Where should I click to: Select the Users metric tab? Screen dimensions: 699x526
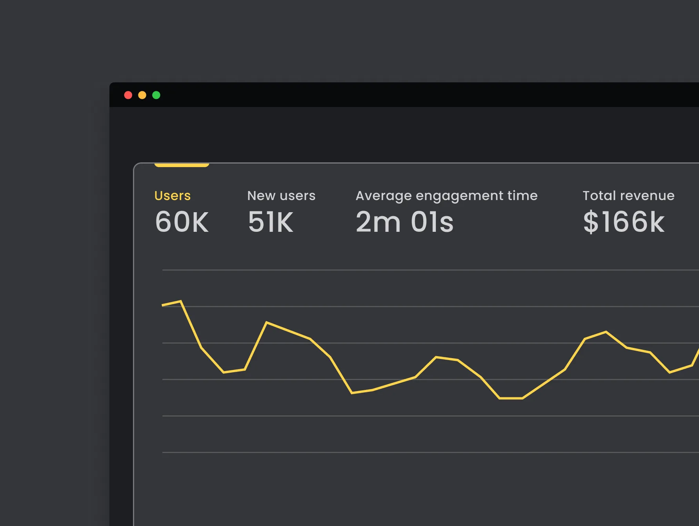pos(173,195)
